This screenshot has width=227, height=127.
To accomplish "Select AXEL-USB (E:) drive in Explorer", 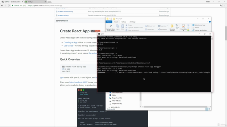I will click(x=115, y=101).
